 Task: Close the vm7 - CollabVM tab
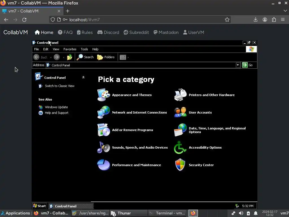(x=59, y=11)
